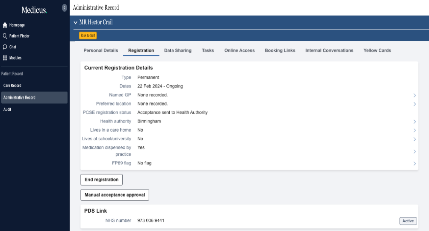Screen dimensions: 429x231
Task: Open the Data Sharing tab
Action: click(x=178, y=51)
